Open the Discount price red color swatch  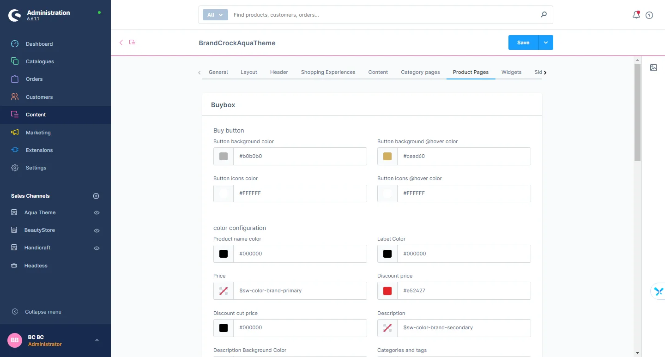click(x=387, y=291)
